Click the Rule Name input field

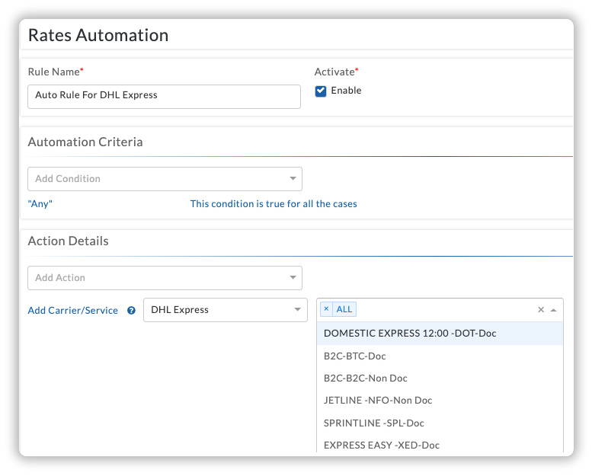click(x=165, y=97)
